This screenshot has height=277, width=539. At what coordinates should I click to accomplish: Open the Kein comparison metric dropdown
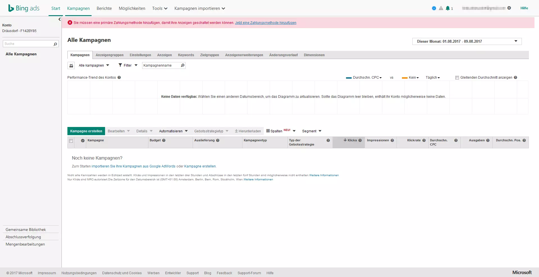(414, 78)
